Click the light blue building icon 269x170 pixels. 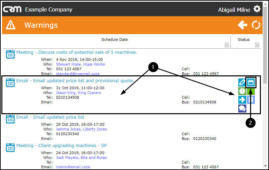coord(251,99)
